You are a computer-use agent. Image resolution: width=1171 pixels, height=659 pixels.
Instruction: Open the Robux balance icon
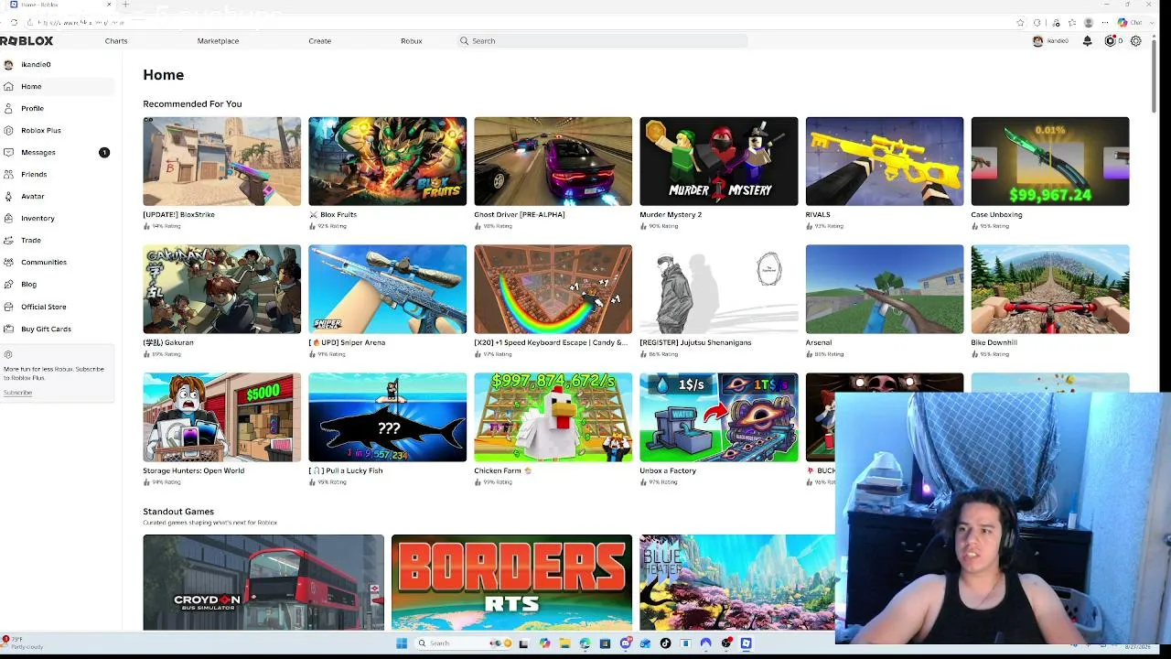coord(1110,41)
